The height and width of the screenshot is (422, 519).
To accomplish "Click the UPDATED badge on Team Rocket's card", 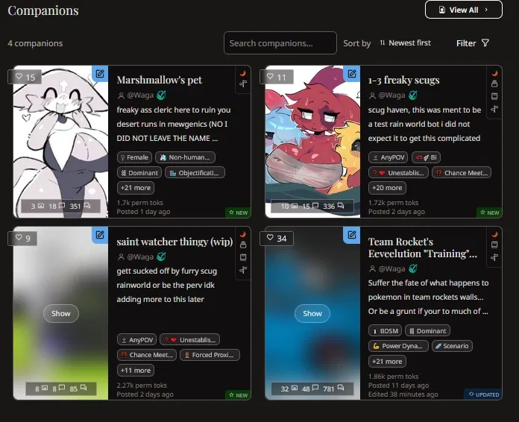I will pyautogui.click(x=483, y=394).
